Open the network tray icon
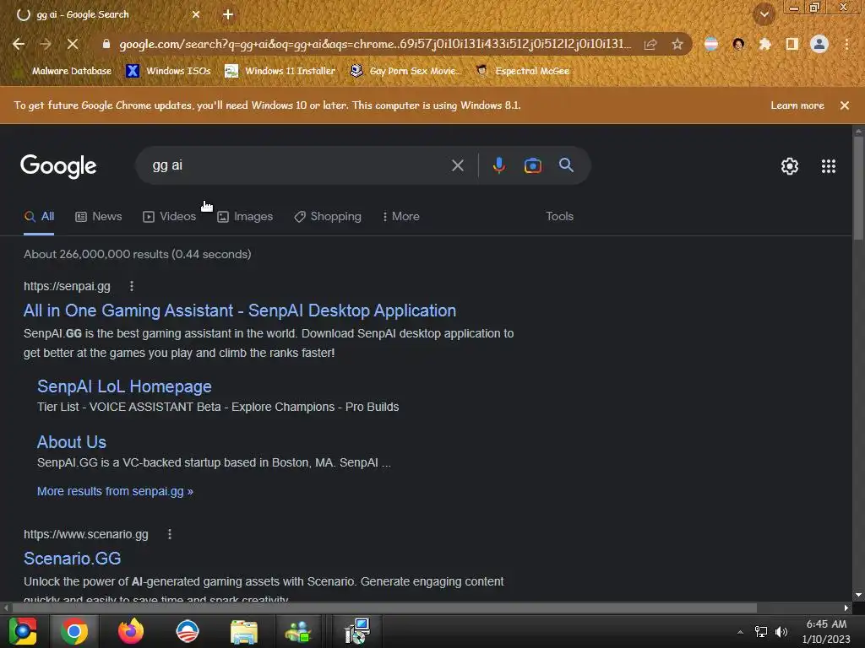Image resolution: width=865 pixels, height=648 pixels. [x=761, y=632]
